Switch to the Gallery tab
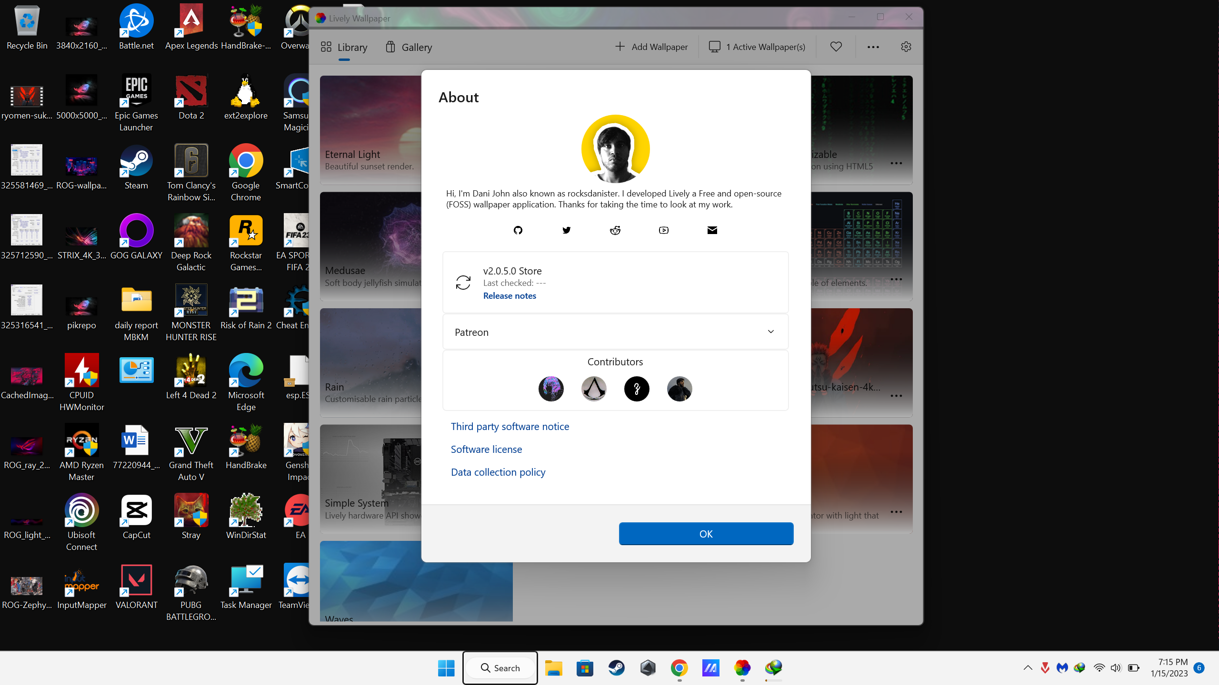1219x685 pixels. (409, 47)
